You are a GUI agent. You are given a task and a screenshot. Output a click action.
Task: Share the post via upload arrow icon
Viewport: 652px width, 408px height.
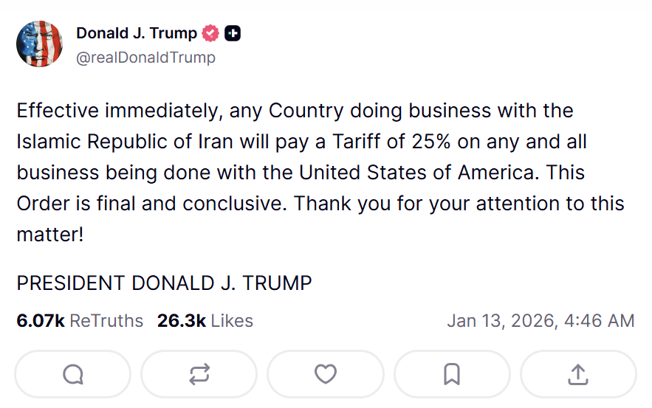pos(578,375)
